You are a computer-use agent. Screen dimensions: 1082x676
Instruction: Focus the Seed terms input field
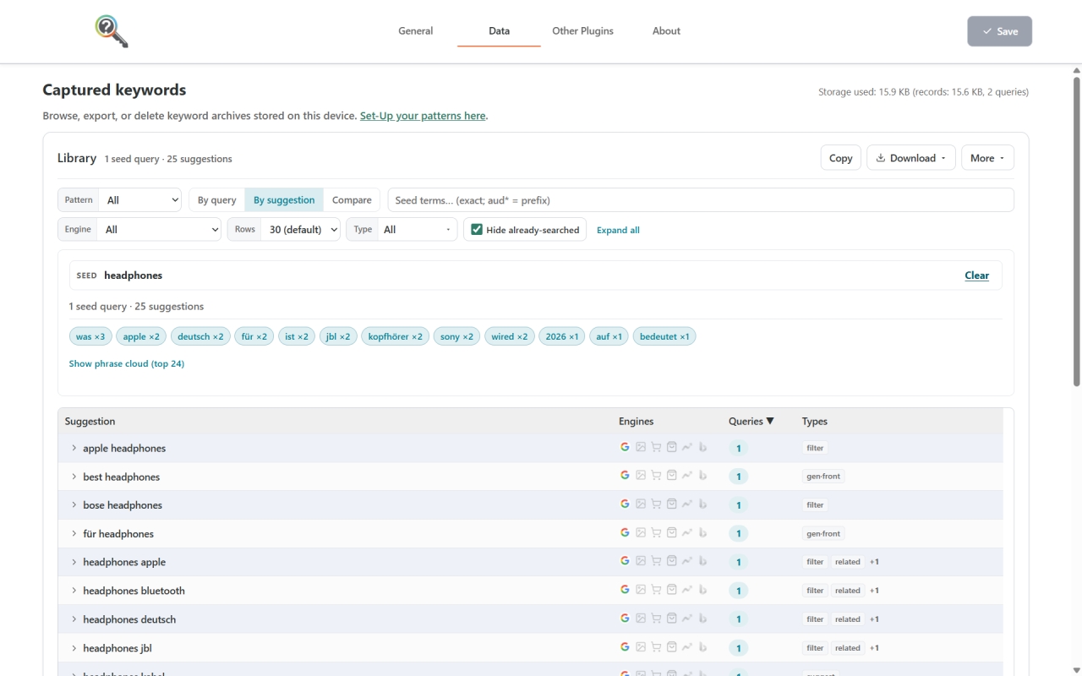pyautogui.click(x=701, y=200)
